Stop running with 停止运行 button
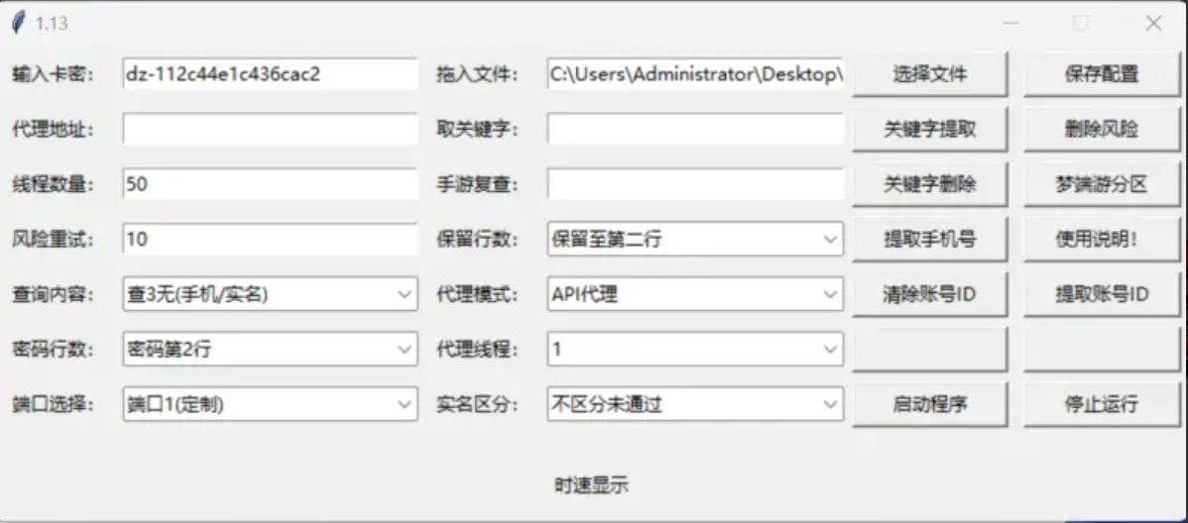This screenshot has width=1188, height=523. pos(1102,404)
